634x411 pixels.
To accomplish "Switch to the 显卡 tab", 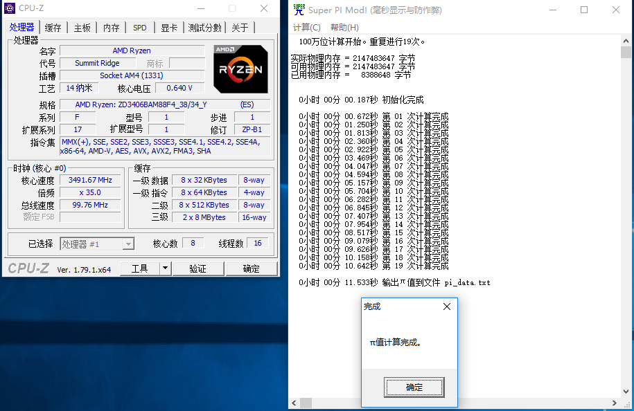I will point(168,28).
